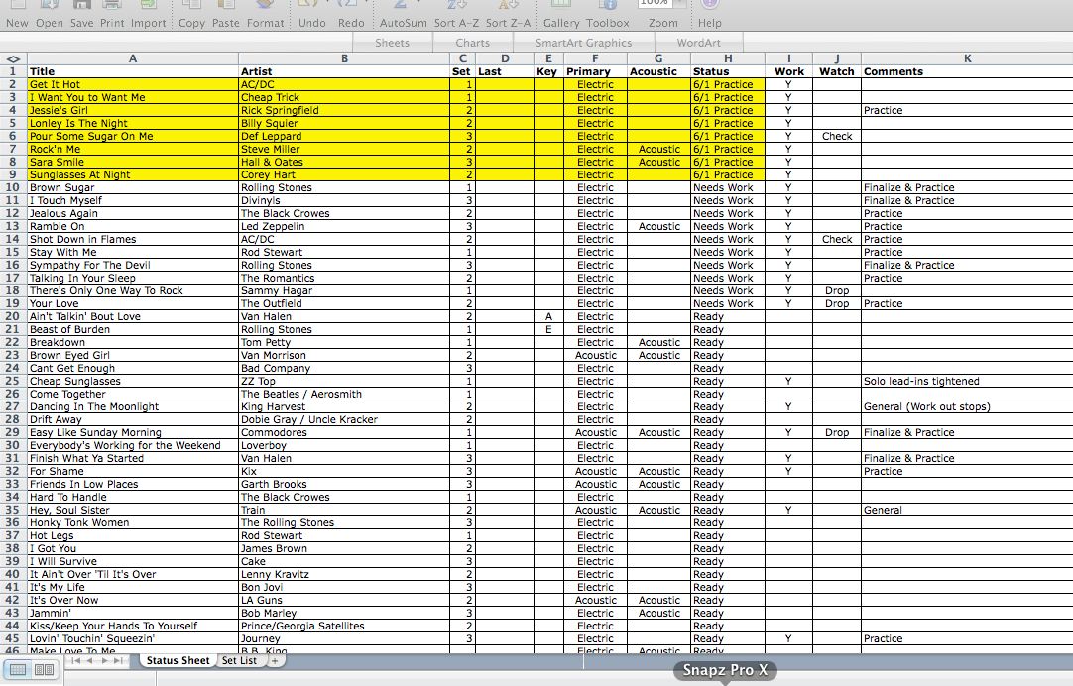Click the Title header cell
Viewport: 1073px width, 686px height.
click(133, 71)
